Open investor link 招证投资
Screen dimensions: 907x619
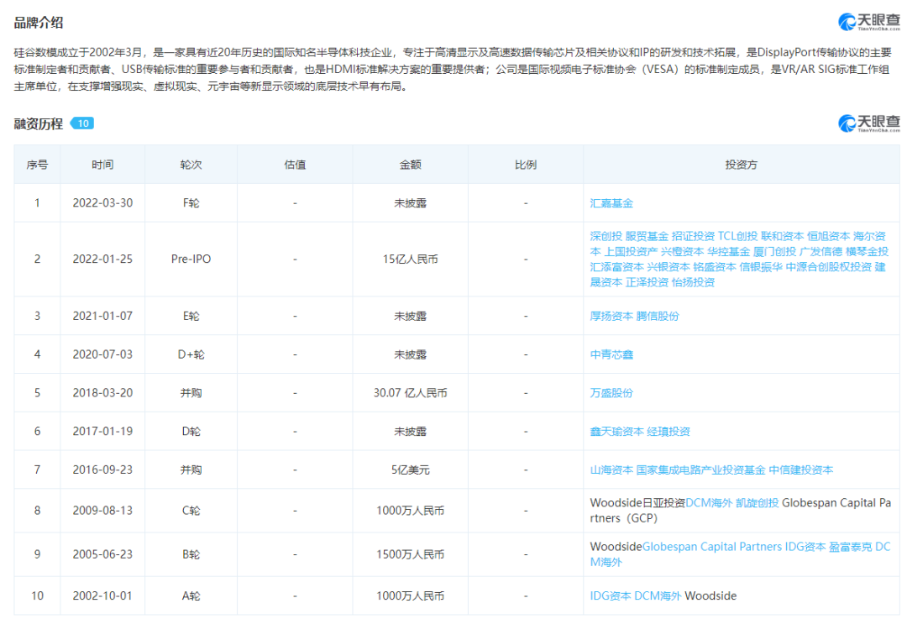693,236
